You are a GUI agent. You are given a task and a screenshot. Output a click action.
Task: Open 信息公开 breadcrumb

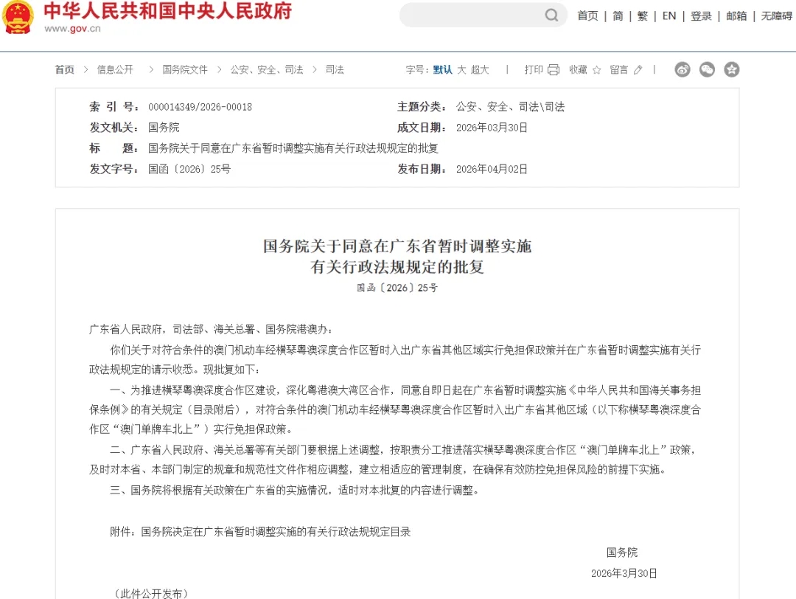coord(115,69)
